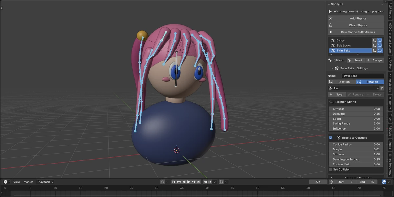Jump to the previous keyframe
The height and width of the screenshot is (197, 394).
[179, 182]
